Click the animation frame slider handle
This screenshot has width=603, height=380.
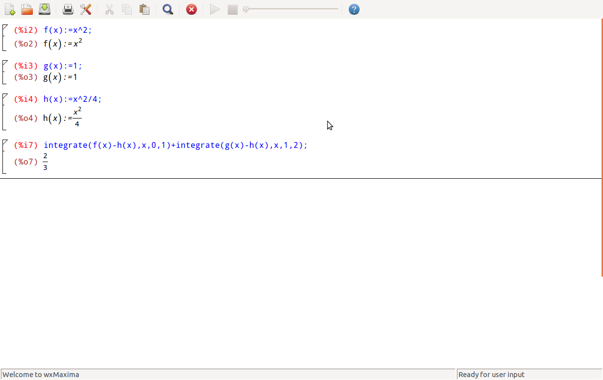click(246, 9)
